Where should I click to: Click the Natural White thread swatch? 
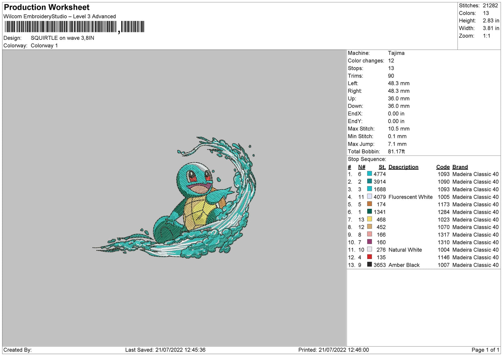tap(369, 250)
